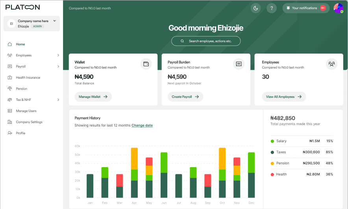Click the Taxes ₦300,600 amount
Screen dimensions: 348x209
(x=311, y=152)
